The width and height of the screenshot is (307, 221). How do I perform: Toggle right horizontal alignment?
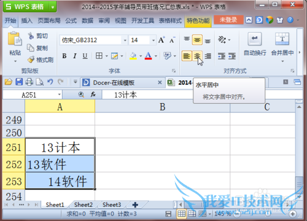[x=208, y=56]
